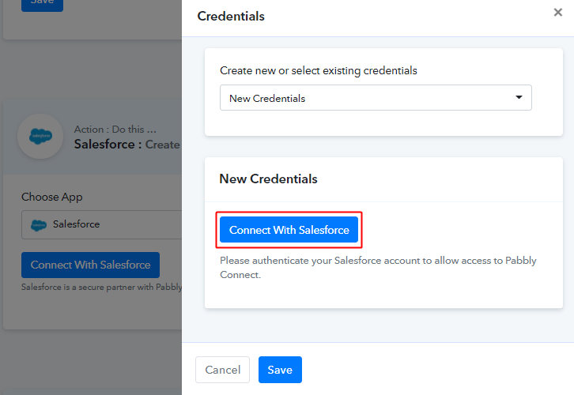574x395 pixels.
Task: Click 'Create new or select existing credentials' label
Action: tap(319, 70)
